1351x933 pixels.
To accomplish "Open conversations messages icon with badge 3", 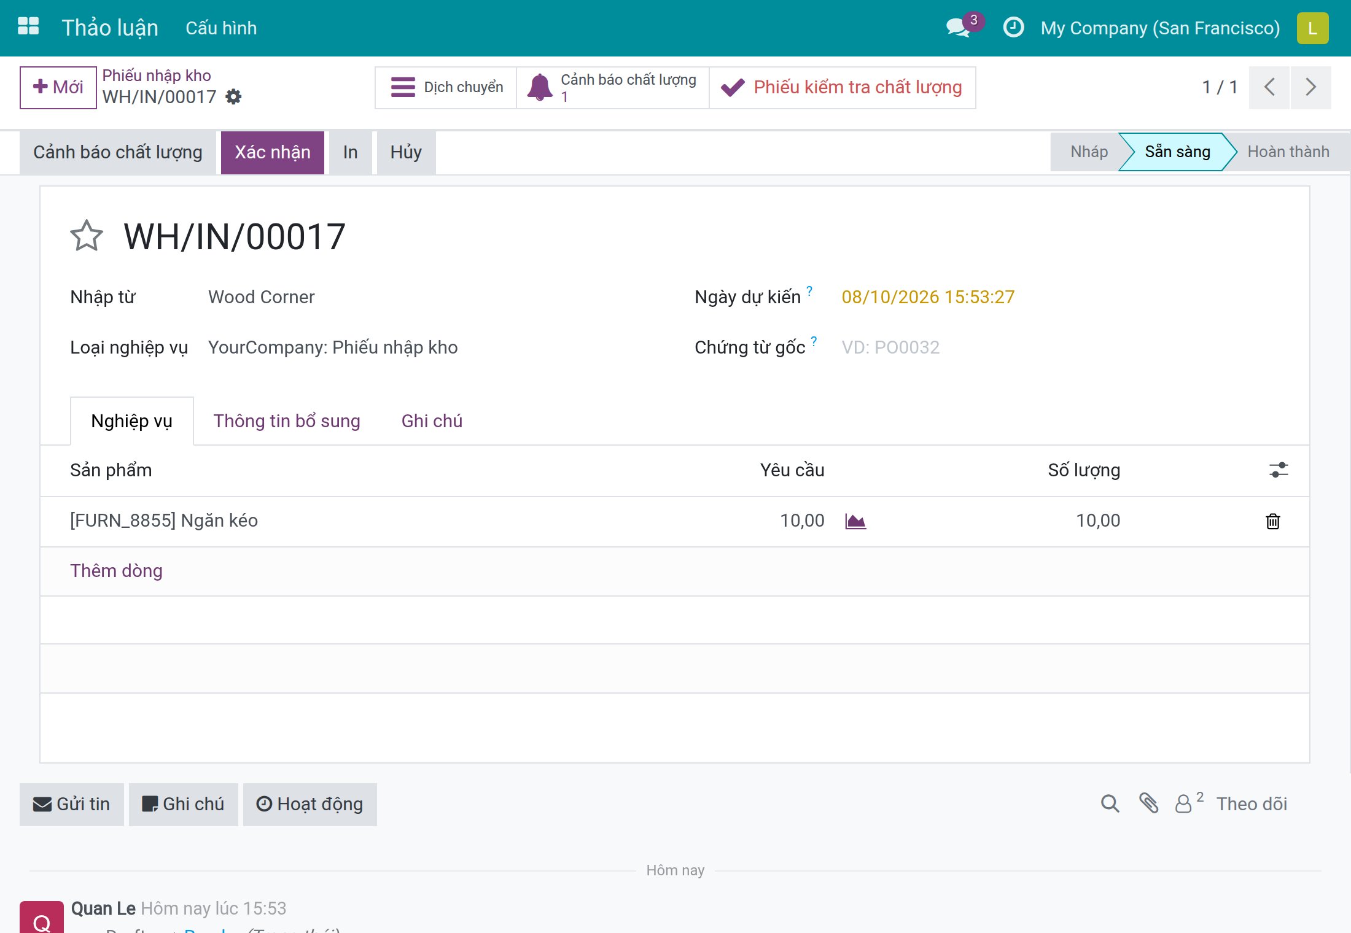I will point(964,26).
